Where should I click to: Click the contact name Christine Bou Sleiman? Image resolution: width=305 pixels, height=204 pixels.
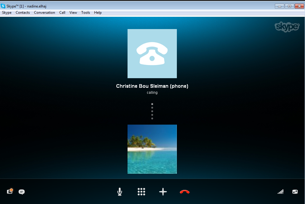point(152,86)
